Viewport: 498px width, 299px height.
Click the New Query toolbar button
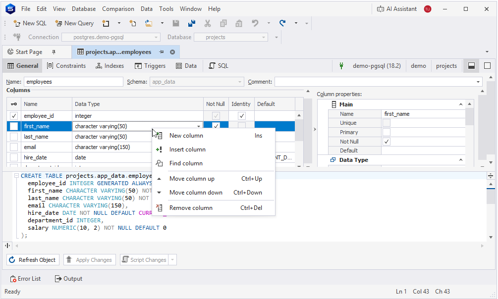tap(74, 23)
